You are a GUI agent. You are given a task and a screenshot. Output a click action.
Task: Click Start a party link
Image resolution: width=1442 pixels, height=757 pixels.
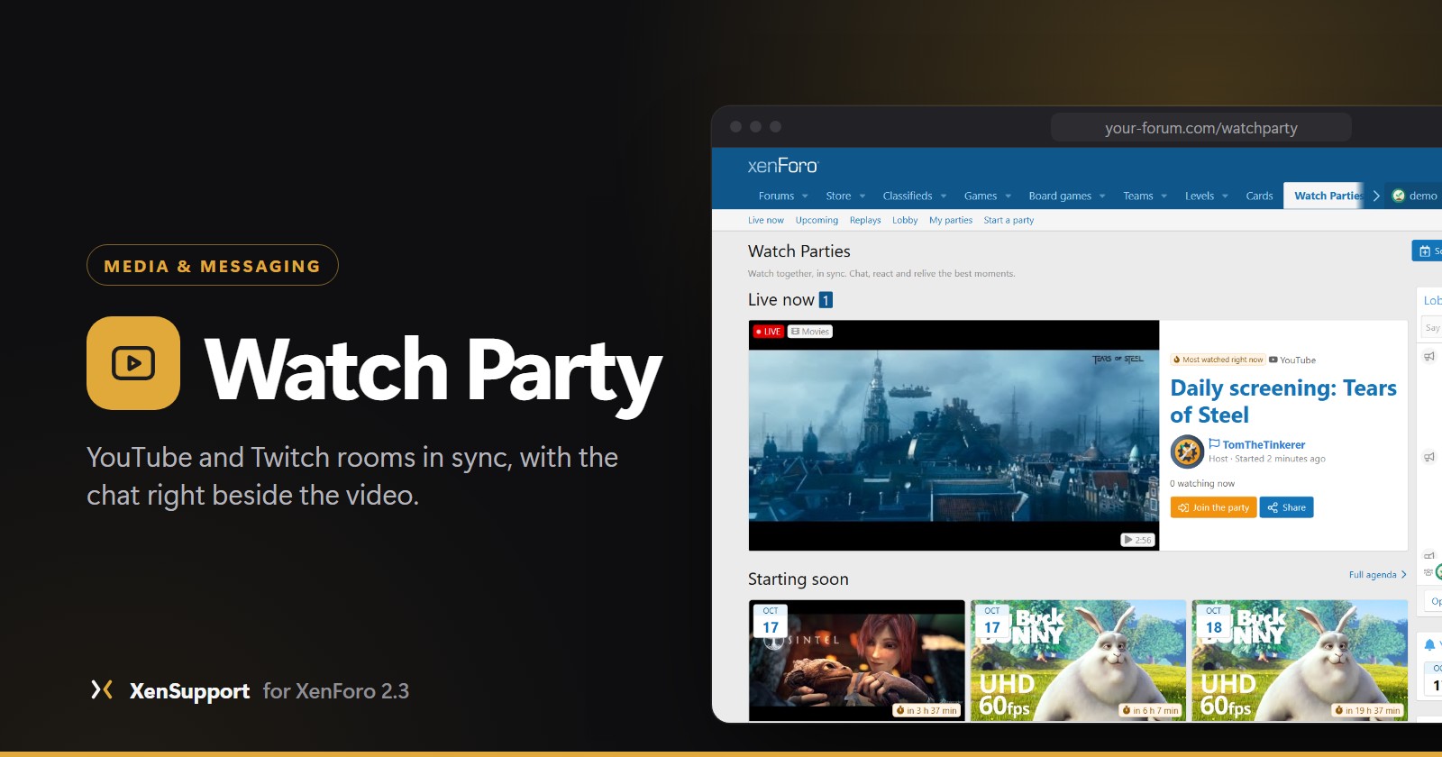click(1008, 220)
